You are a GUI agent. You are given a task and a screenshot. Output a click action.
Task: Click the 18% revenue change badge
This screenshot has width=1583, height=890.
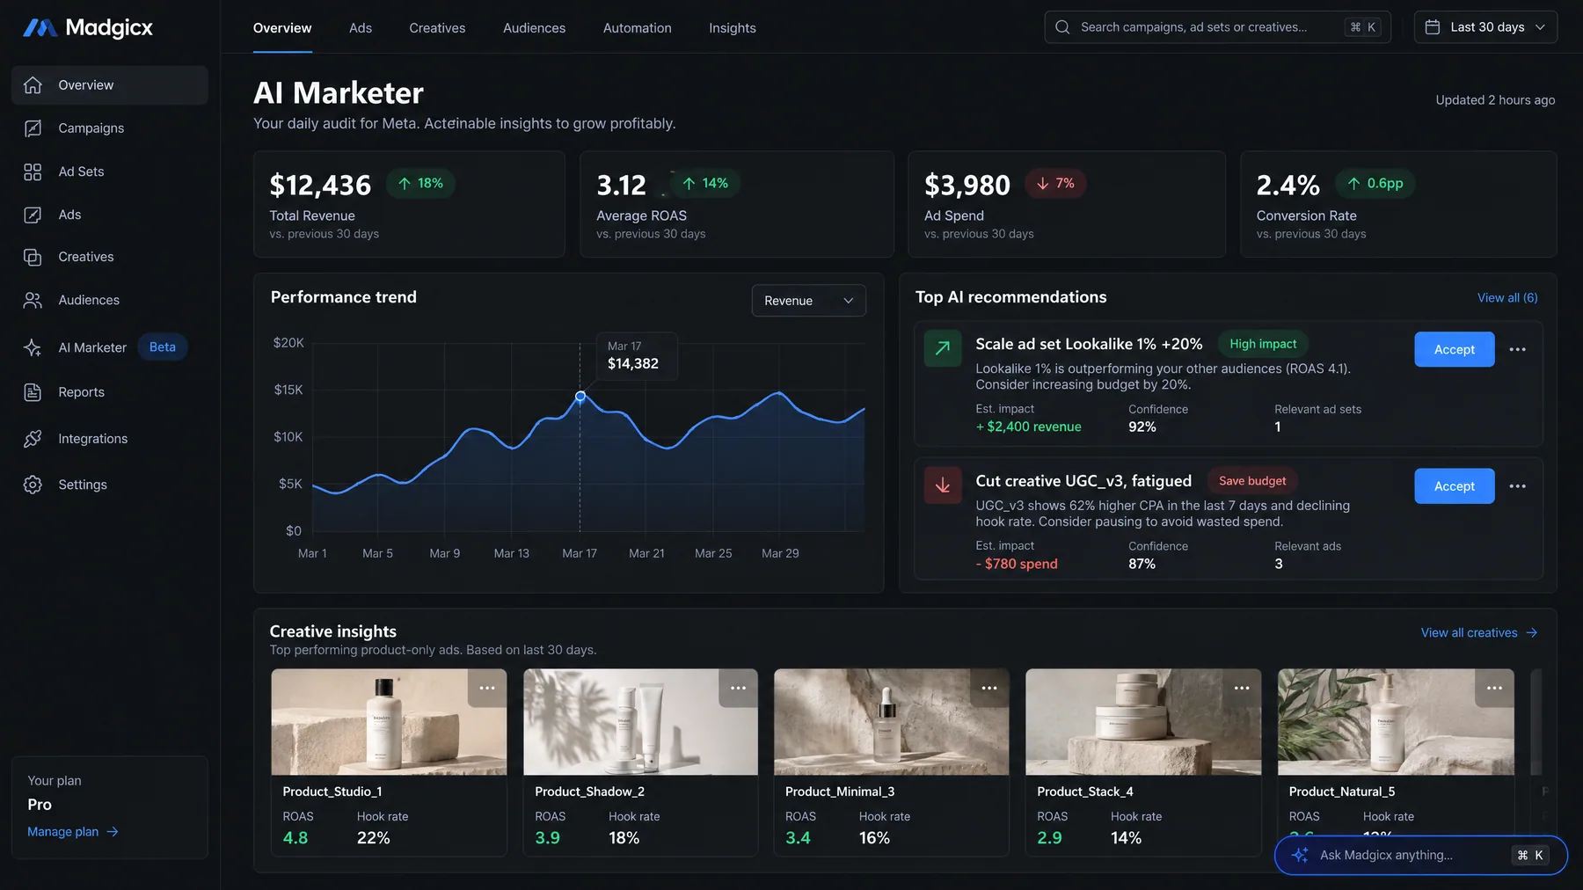click(420, 183)
